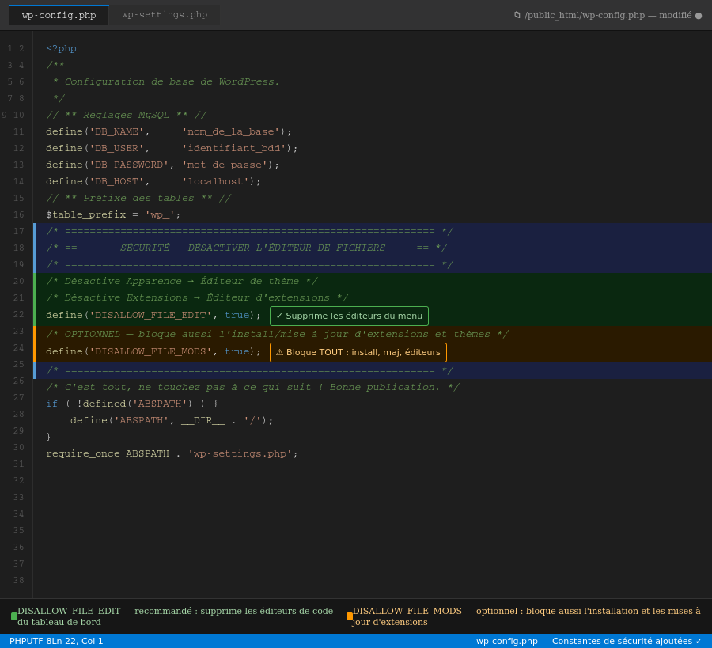712x648 pixels.
Task: Click the green 'Supprime les éditeurs du menu' annotation
Action: click(349, 316)
